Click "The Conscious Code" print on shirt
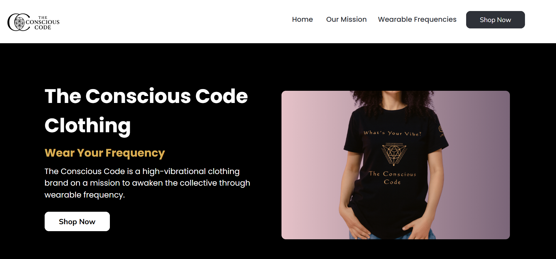This screenshot has height=259, width=556. click(393, 178)
